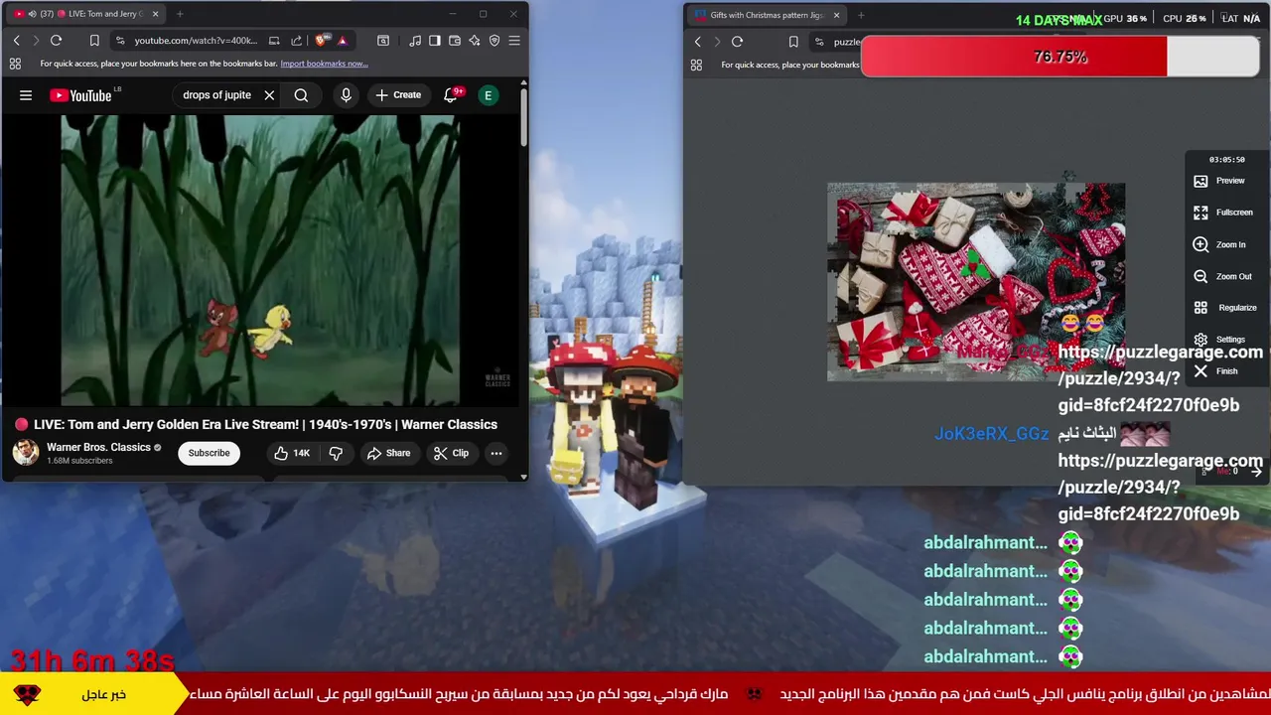Open more actions three-dot menu below video

495,453
